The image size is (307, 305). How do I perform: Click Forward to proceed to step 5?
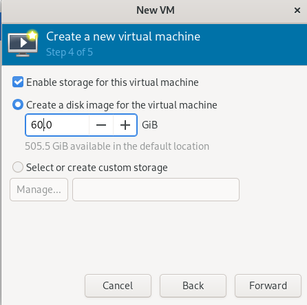coord(268,286)
